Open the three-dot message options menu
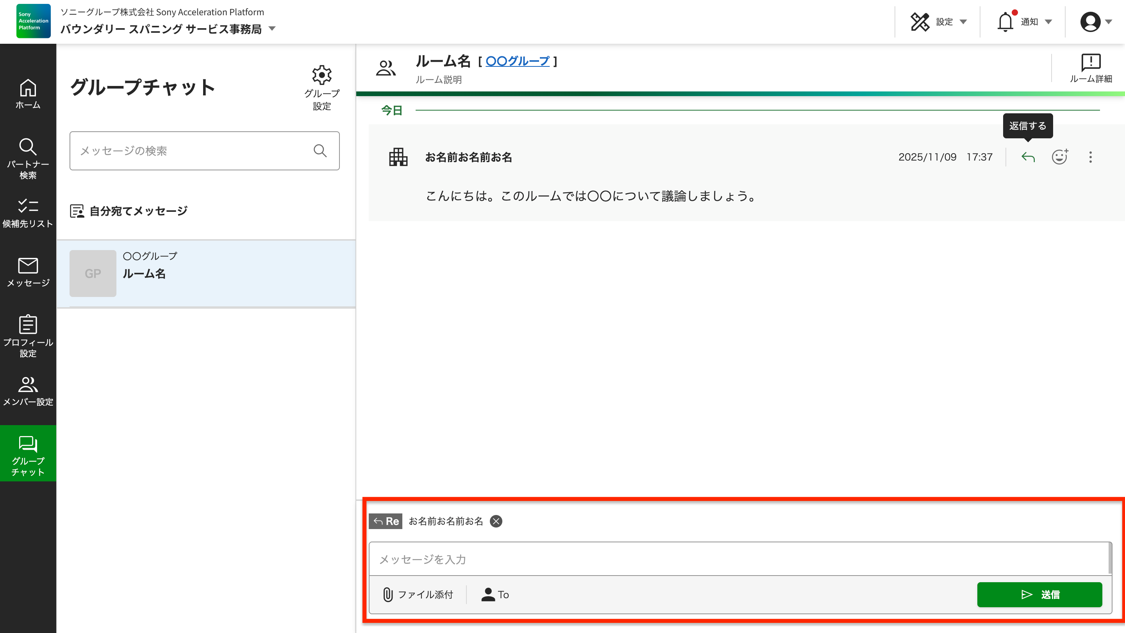Image resolution: width=1125 pixels, height=633 pixels. 1091,157
